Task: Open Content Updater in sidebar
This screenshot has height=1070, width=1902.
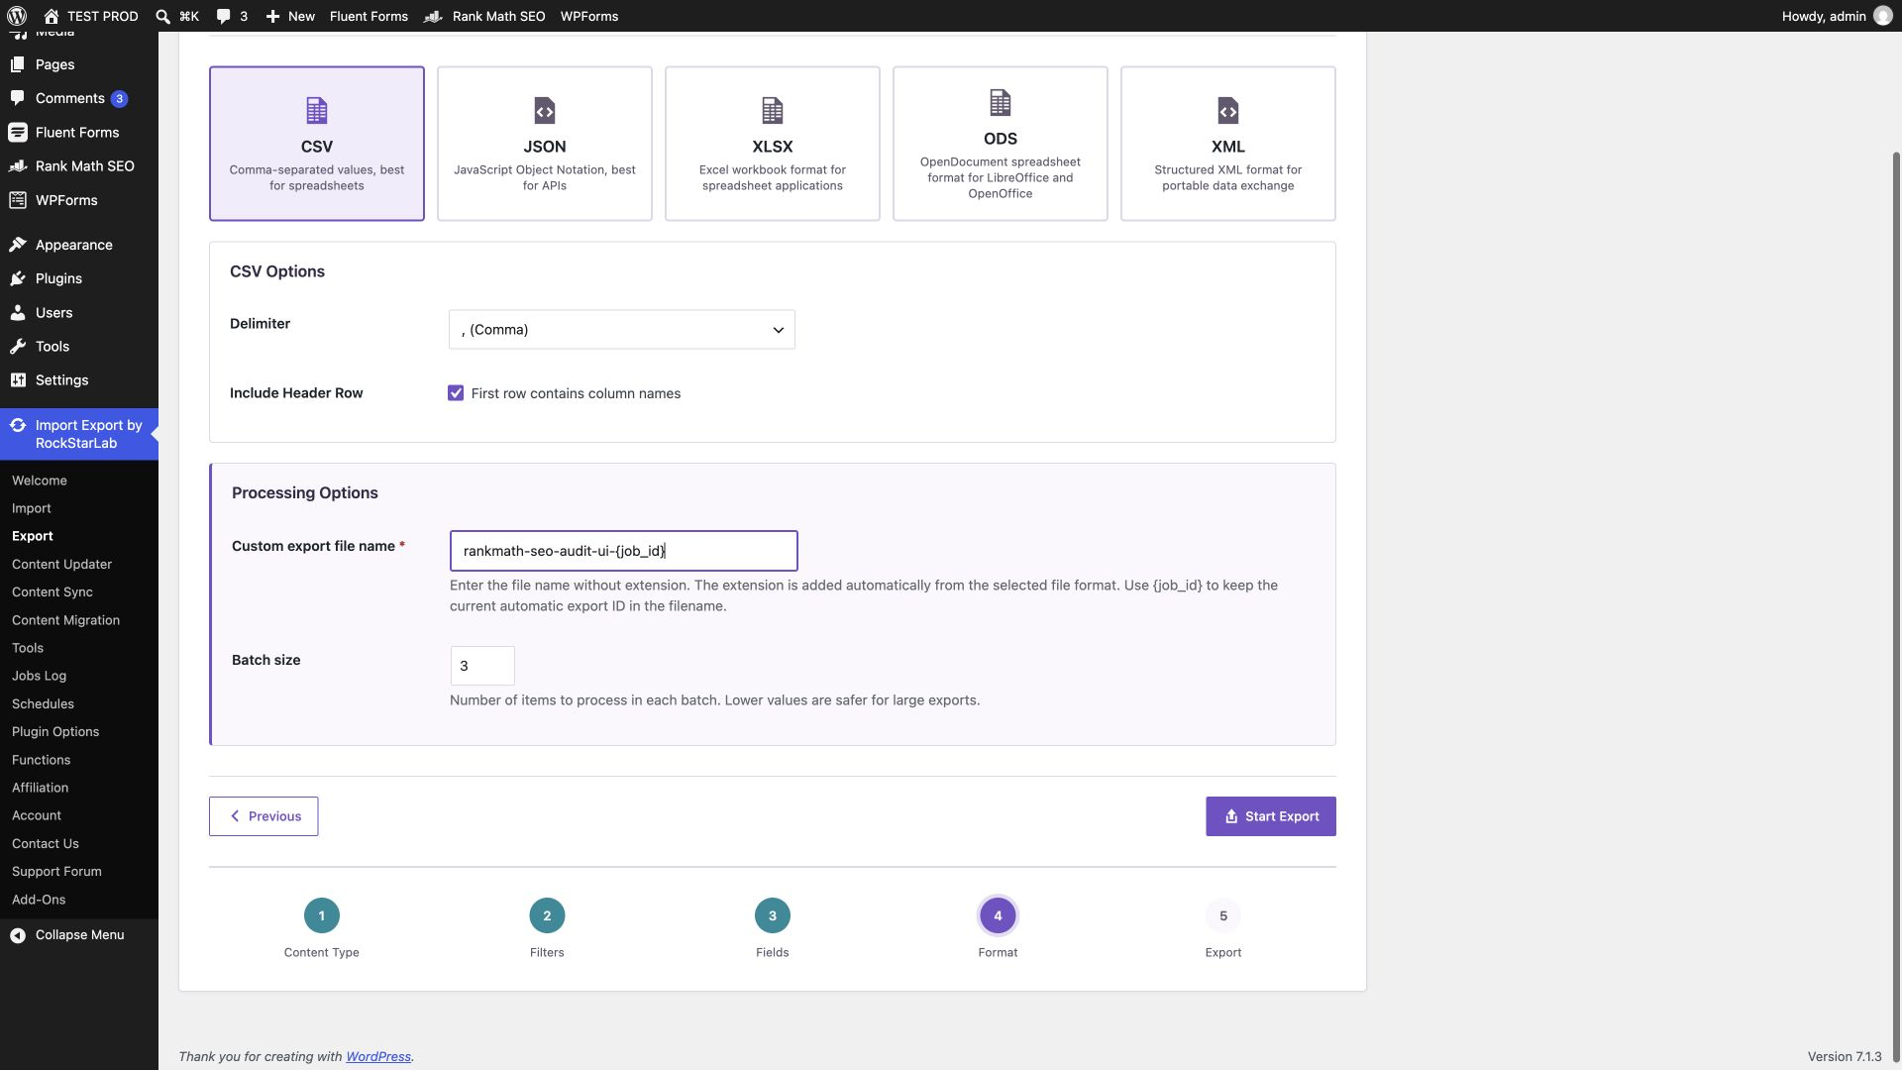Action: (x=61, y=564)
